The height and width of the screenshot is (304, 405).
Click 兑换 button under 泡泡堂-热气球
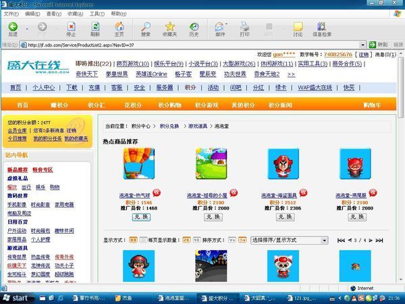point(141,217)
